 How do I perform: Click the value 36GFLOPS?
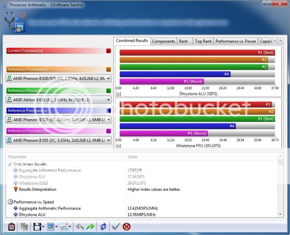point(137,183)
